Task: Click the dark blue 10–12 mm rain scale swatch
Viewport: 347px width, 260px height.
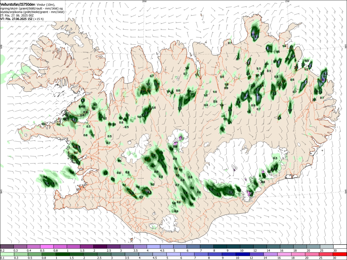Action: point(242,254)
